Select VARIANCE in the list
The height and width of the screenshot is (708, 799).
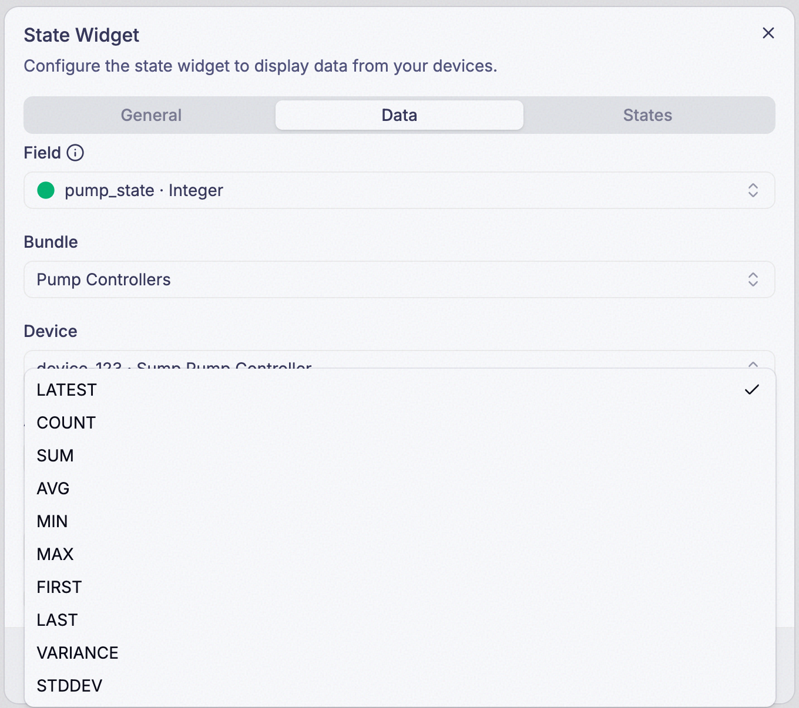point(399,653)
